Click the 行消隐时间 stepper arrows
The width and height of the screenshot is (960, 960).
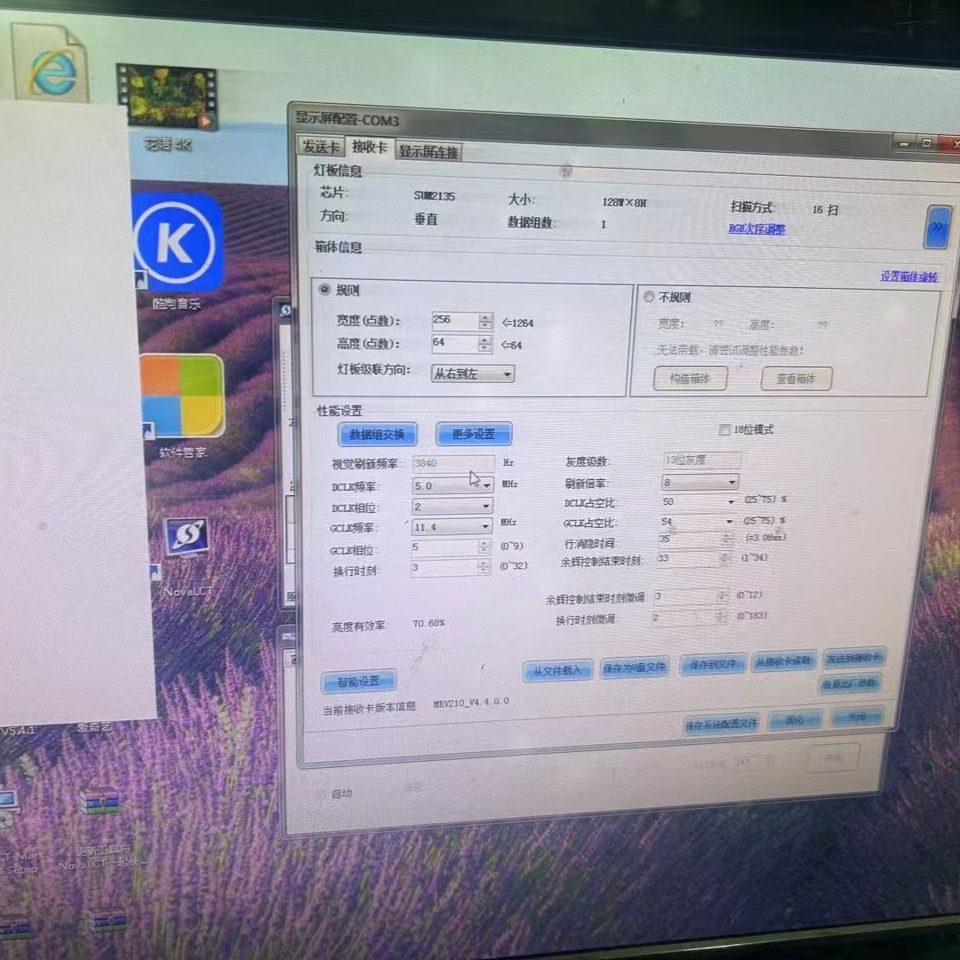pyautogui.click(x=727, y=539)
